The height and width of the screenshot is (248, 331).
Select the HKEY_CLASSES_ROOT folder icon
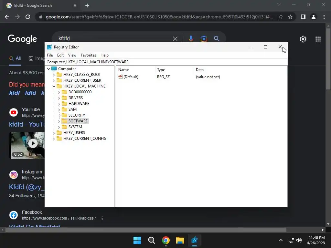[x=59, y=75]
